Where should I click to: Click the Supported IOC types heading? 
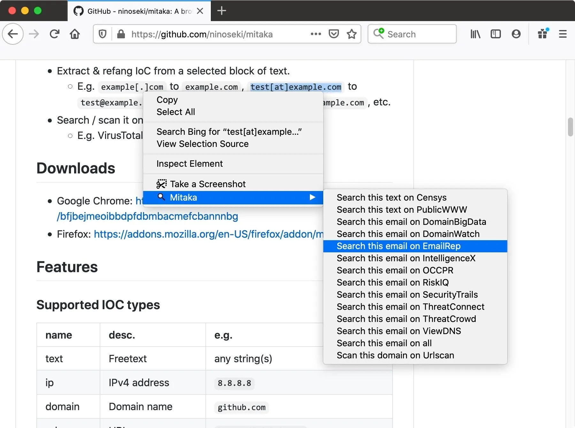pos(98,305)
